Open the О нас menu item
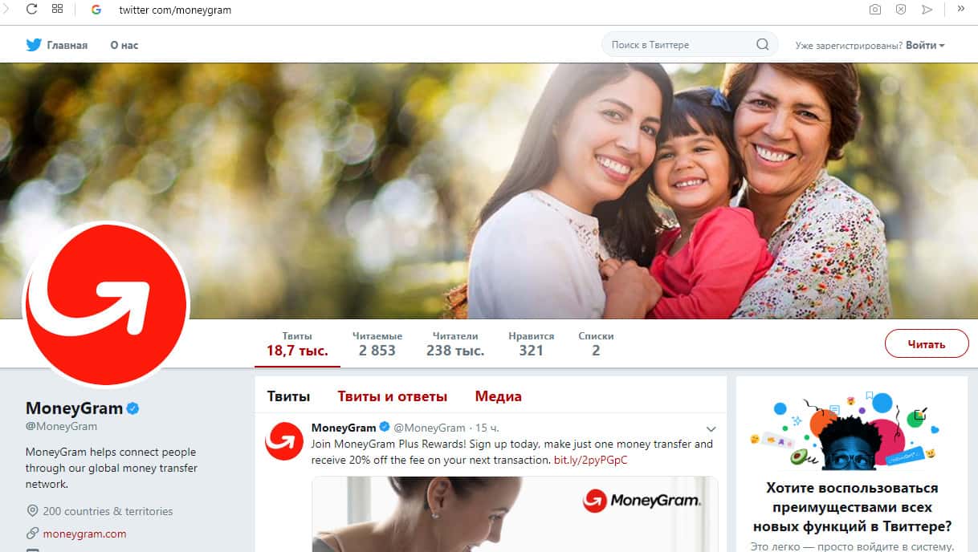 coord(124,45)
